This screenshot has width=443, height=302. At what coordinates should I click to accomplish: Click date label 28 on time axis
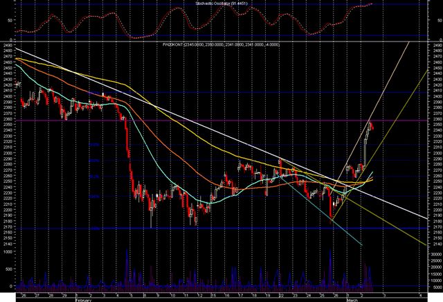51,296
